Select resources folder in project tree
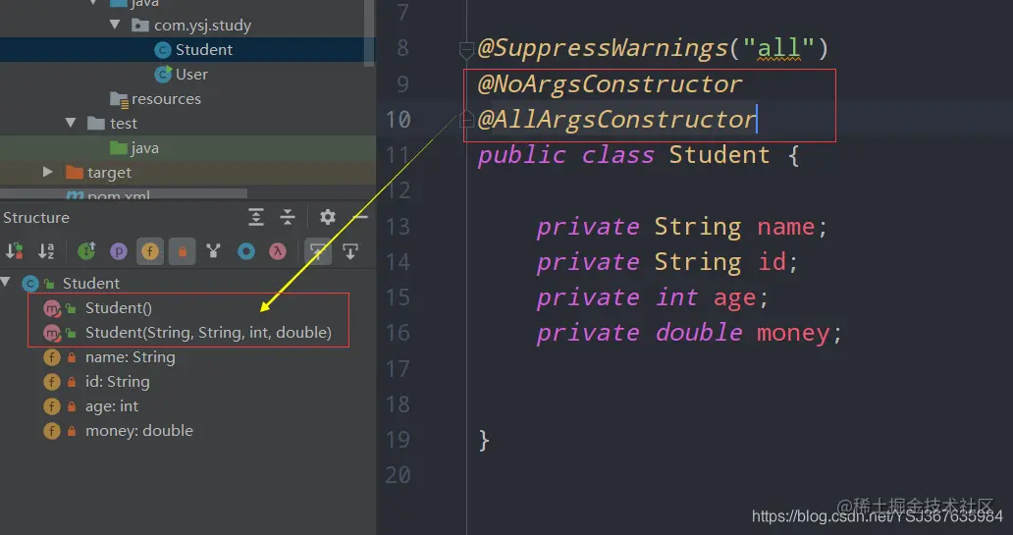The height and width of the screenshot is (535, 1013). (x=166, y=99)
